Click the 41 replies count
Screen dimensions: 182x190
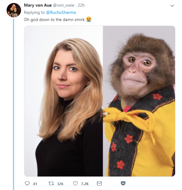(35, 184)
